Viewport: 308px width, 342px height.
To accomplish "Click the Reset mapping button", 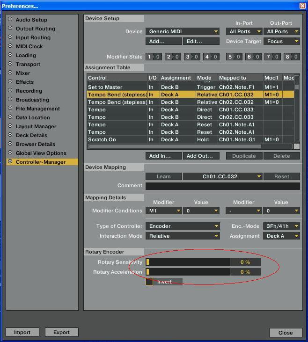I will (x=282, y=176).
